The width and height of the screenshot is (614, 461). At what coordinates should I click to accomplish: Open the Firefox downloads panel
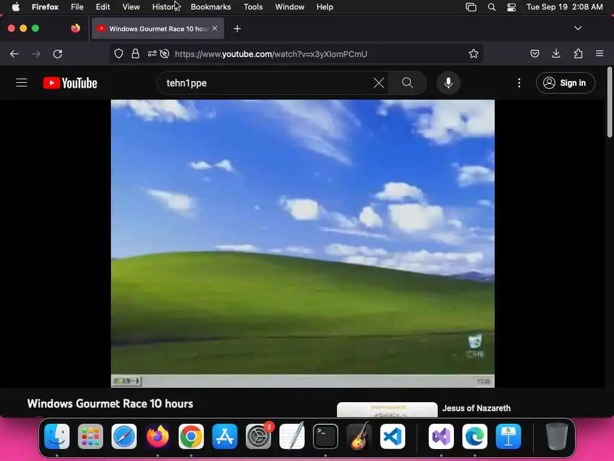(556, 53)
